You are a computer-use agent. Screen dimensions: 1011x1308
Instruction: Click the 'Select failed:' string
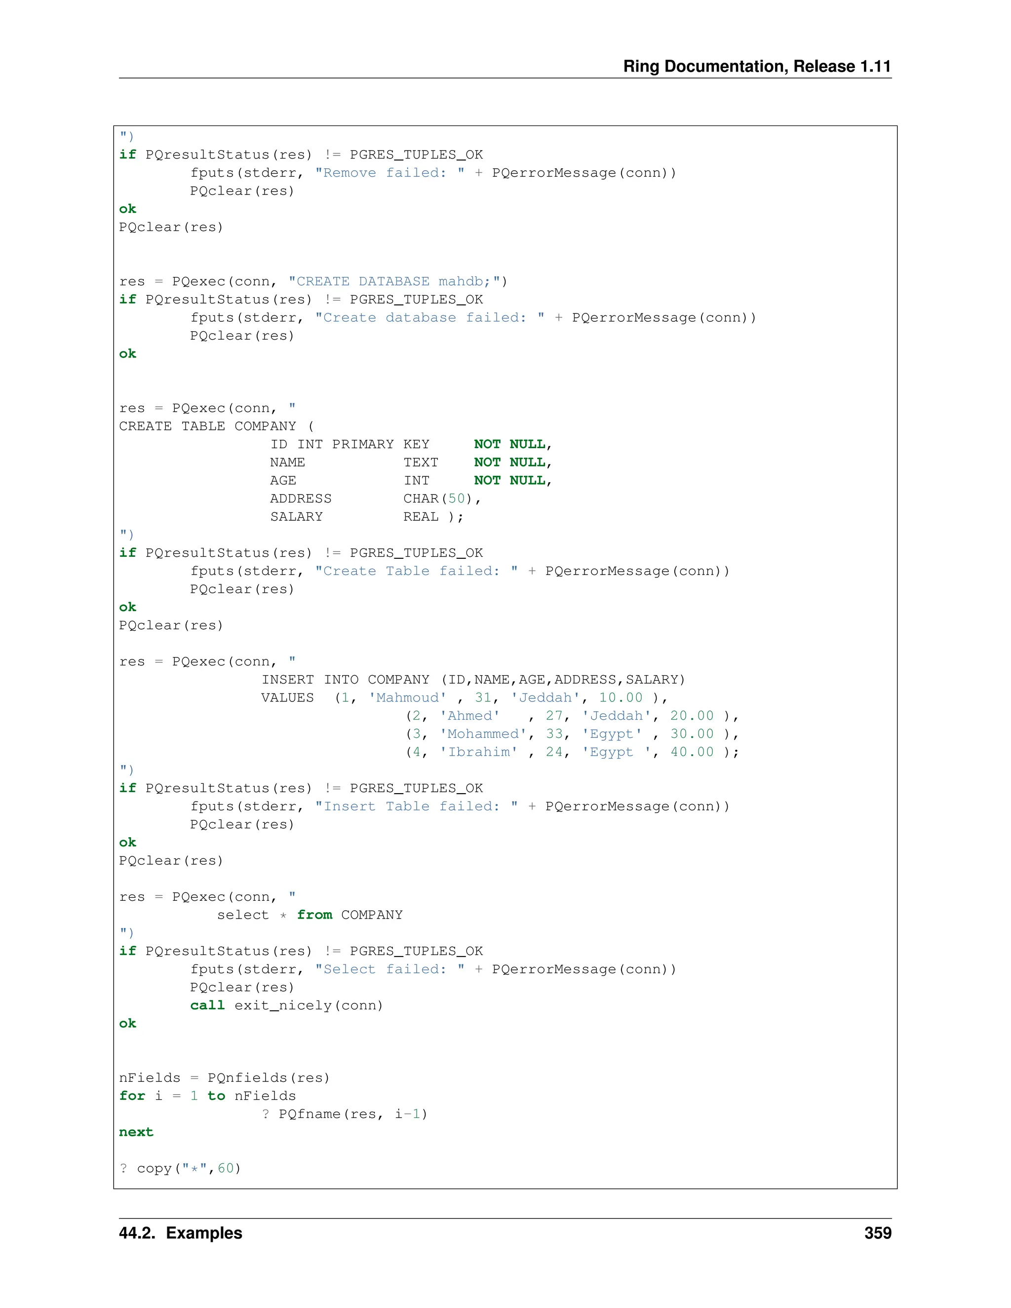[x=389, y=969]
